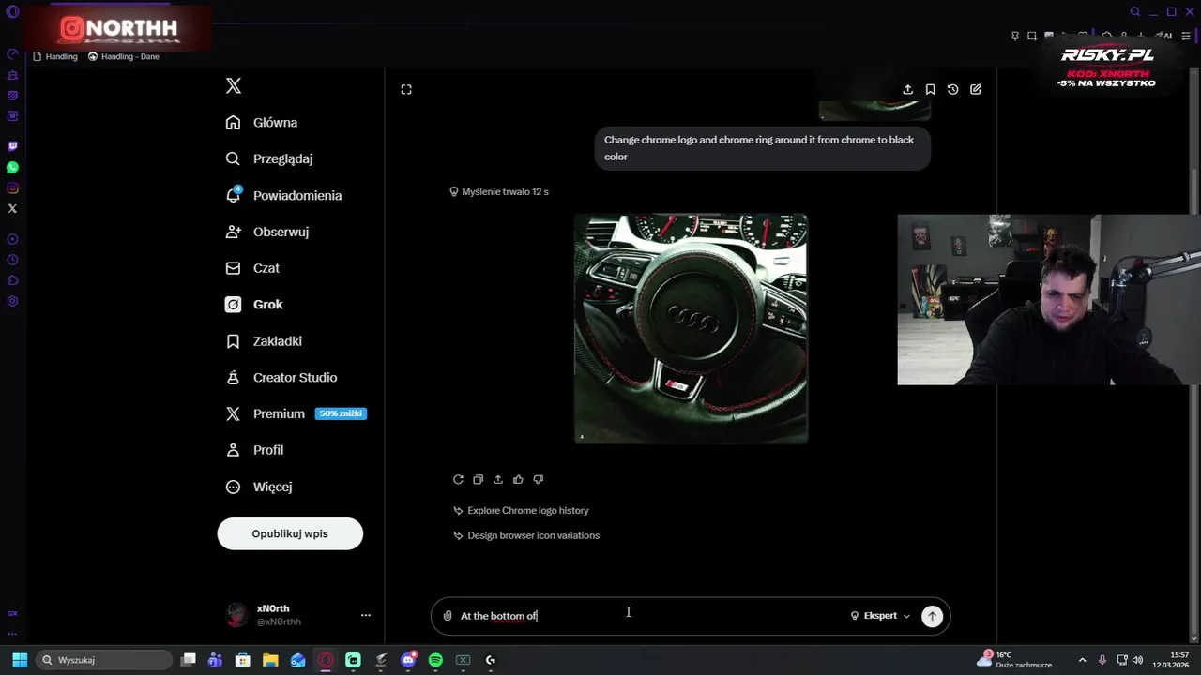Image resolution: width=1201 pixels, height=675 pixels.
Task: Send the Grok message
Action: tap(932, 616)
